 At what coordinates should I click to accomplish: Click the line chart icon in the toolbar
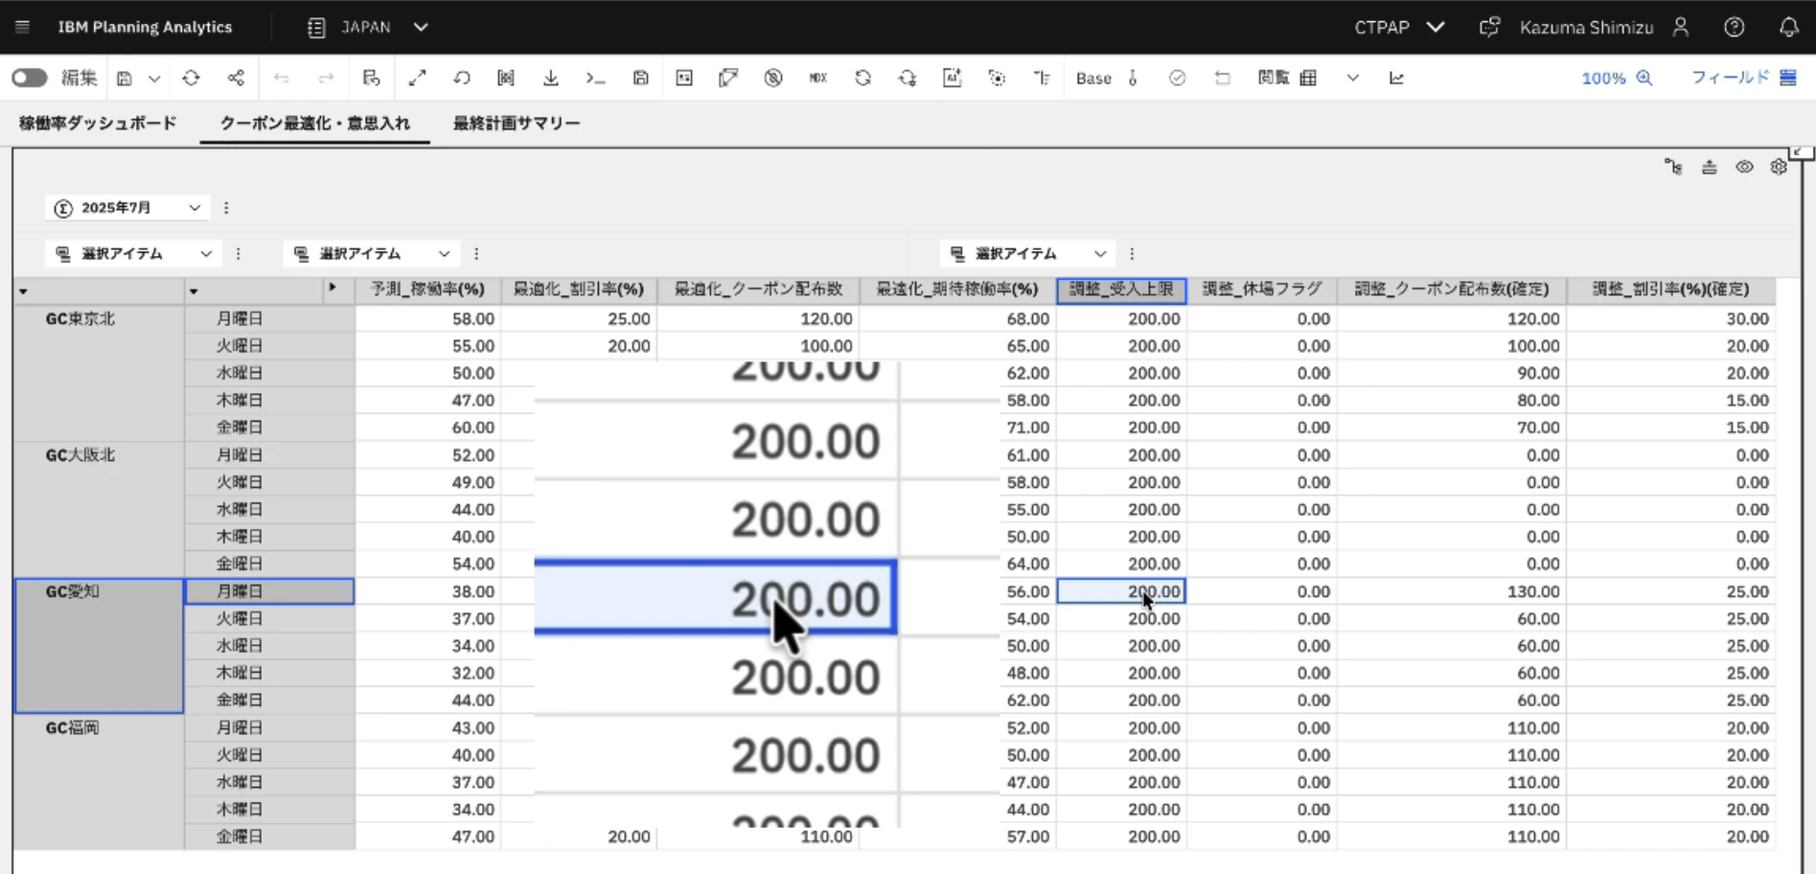[1396, 78]
